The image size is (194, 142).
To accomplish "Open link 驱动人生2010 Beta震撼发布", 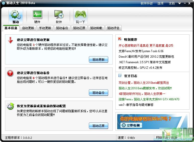I will tap(145, 88).
